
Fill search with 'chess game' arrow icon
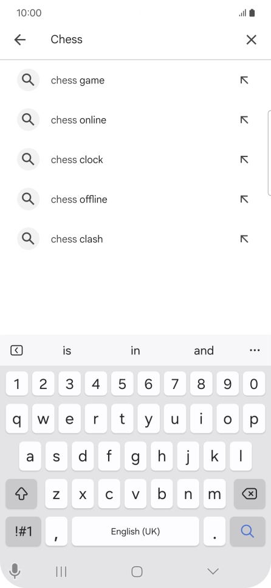click(x=244, y=80)
